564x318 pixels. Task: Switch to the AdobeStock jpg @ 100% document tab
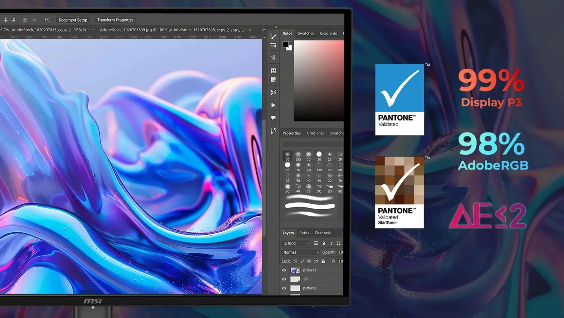(x=173, y=30)
